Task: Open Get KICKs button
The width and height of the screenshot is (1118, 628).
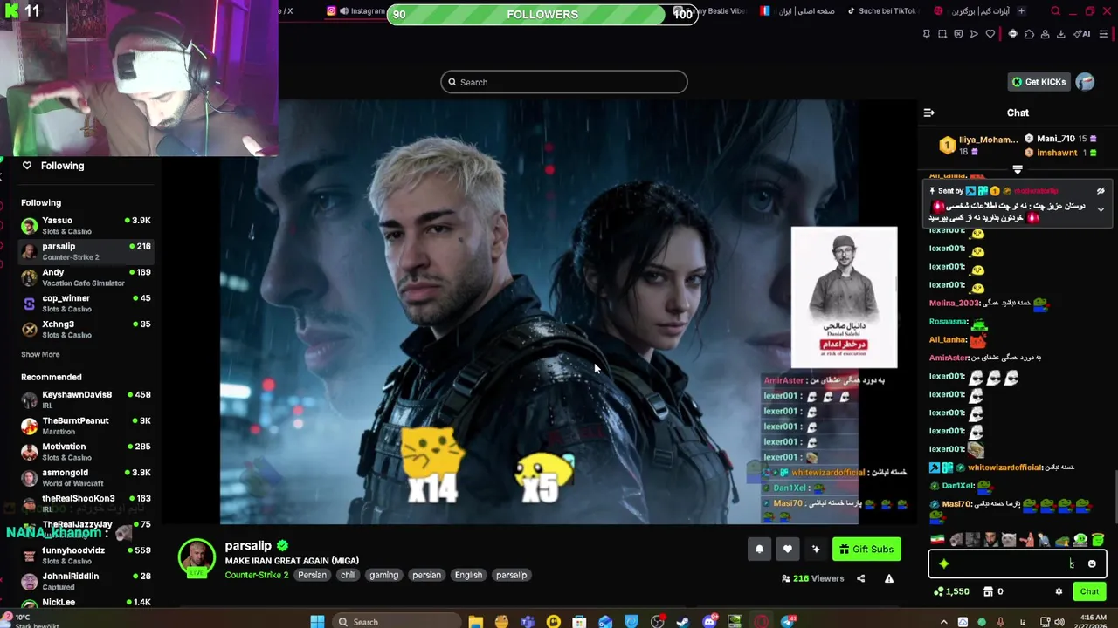Action: coord(1039,82)
